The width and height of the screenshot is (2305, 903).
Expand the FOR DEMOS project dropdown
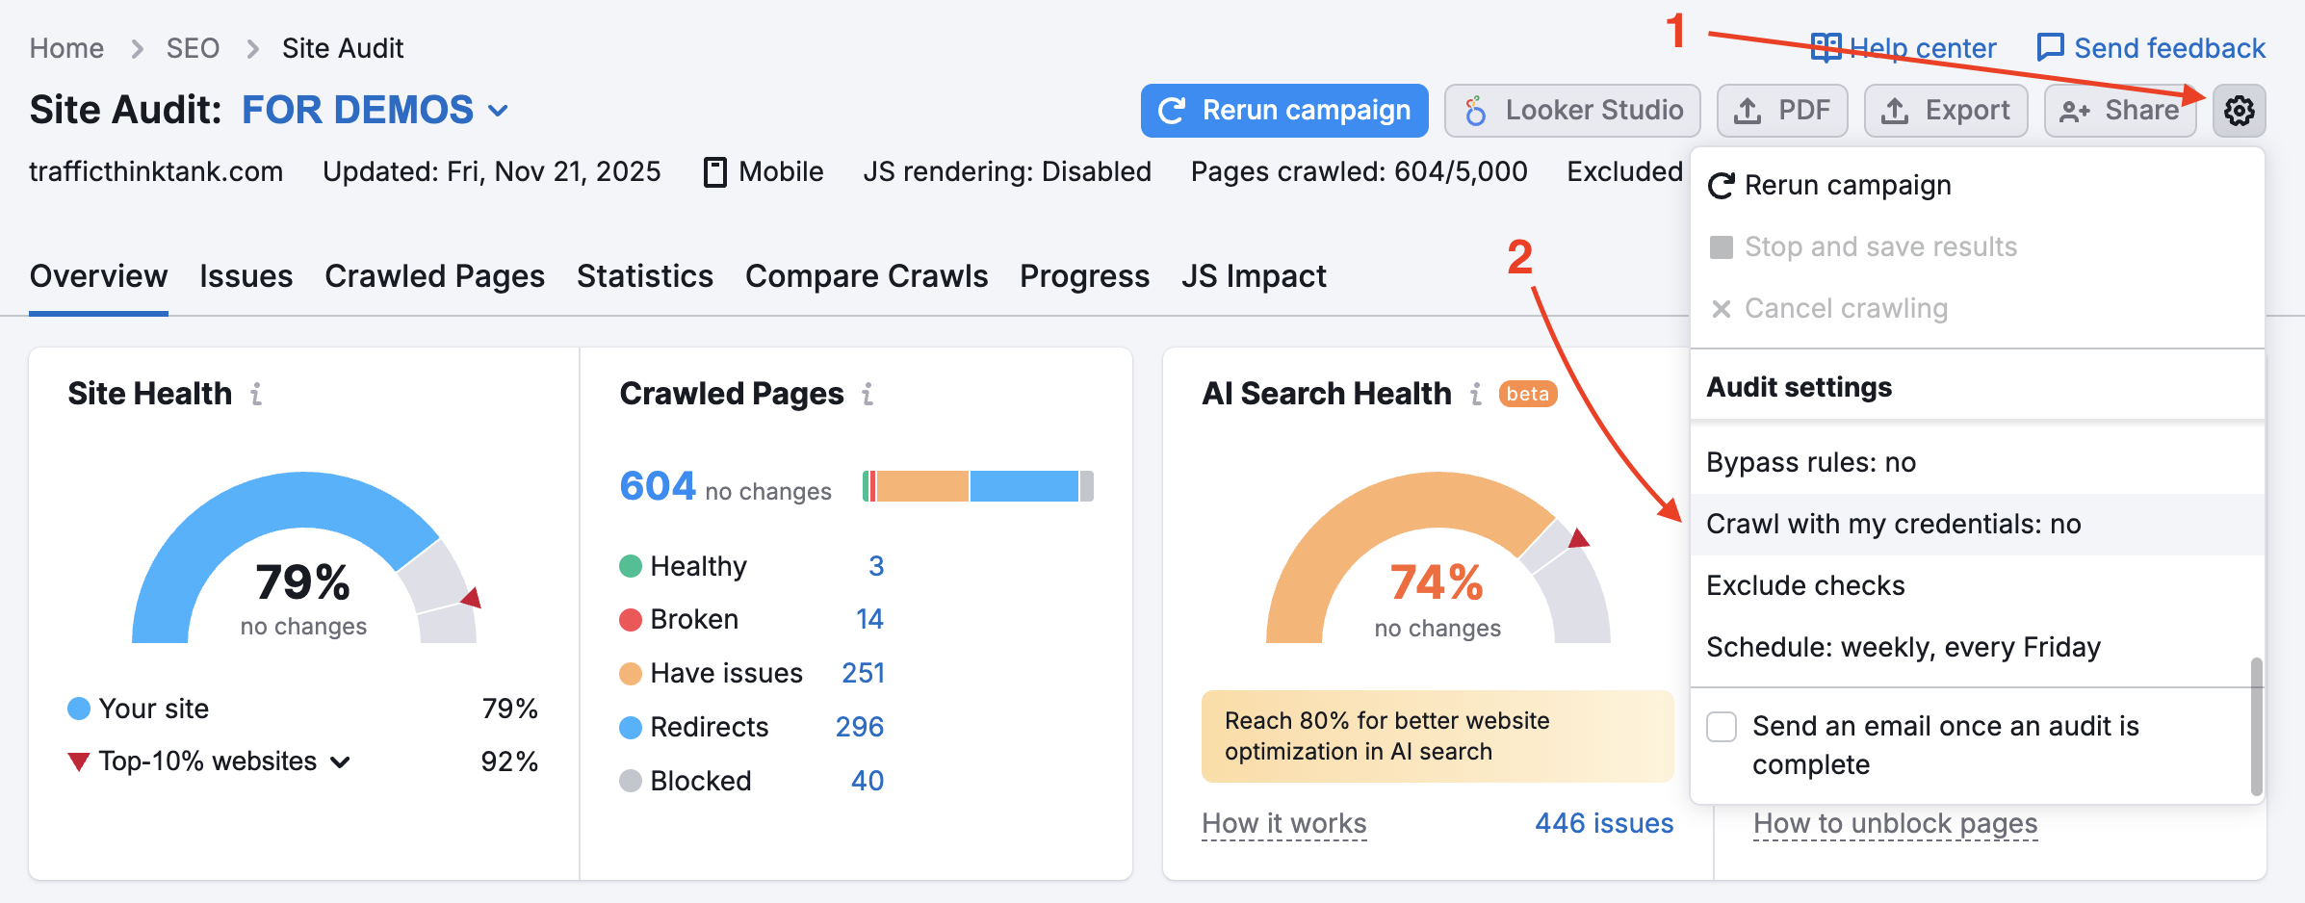498,111
